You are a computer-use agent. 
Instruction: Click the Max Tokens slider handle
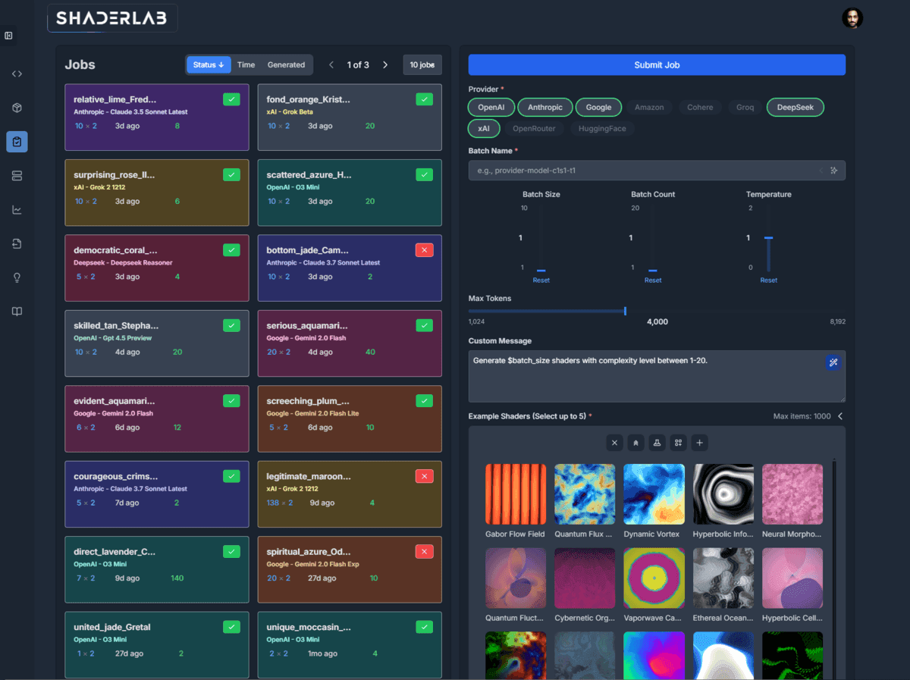pyautogui.click(x=624, y=310)
